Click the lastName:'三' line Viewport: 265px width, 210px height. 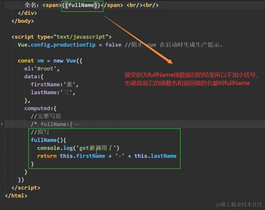[x=53, y=92]
